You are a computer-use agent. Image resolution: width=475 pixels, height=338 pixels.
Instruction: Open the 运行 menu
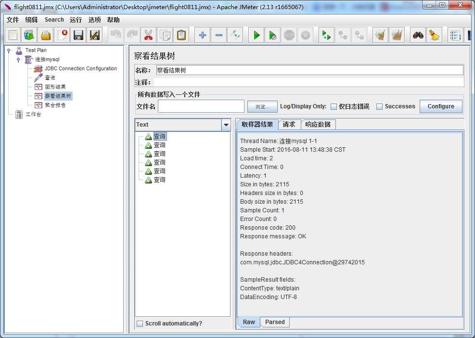[x=76, y=20]
